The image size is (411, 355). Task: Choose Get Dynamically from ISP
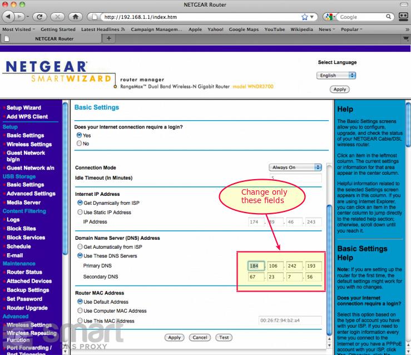[80, 203]
